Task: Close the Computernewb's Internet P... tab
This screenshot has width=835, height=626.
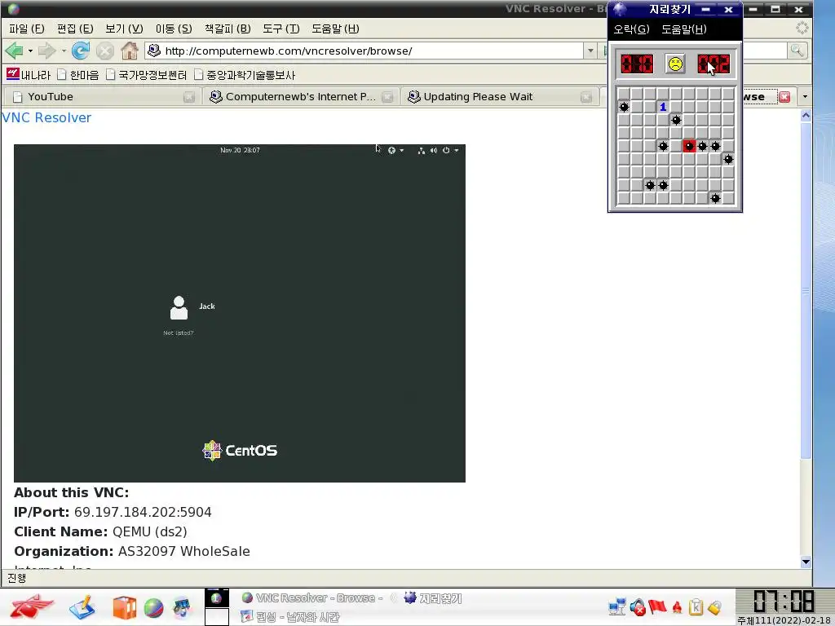Action: [387, 97]
